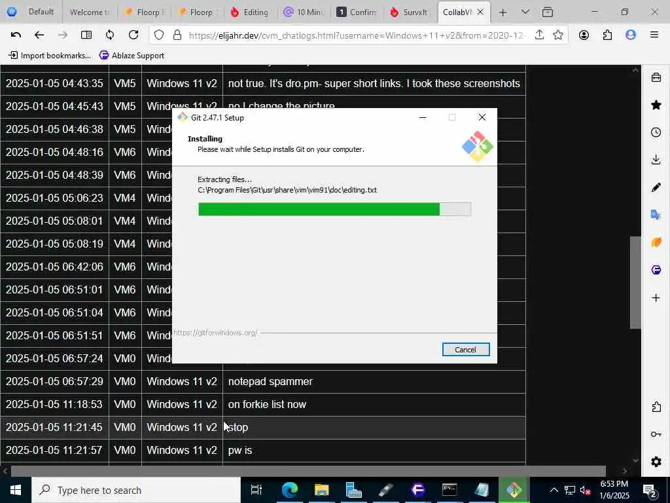This screenshot has width=670, height=503.
Task: Open the terminal window taskbar icon
Action: pyautogui.click(x=450, y=490)
